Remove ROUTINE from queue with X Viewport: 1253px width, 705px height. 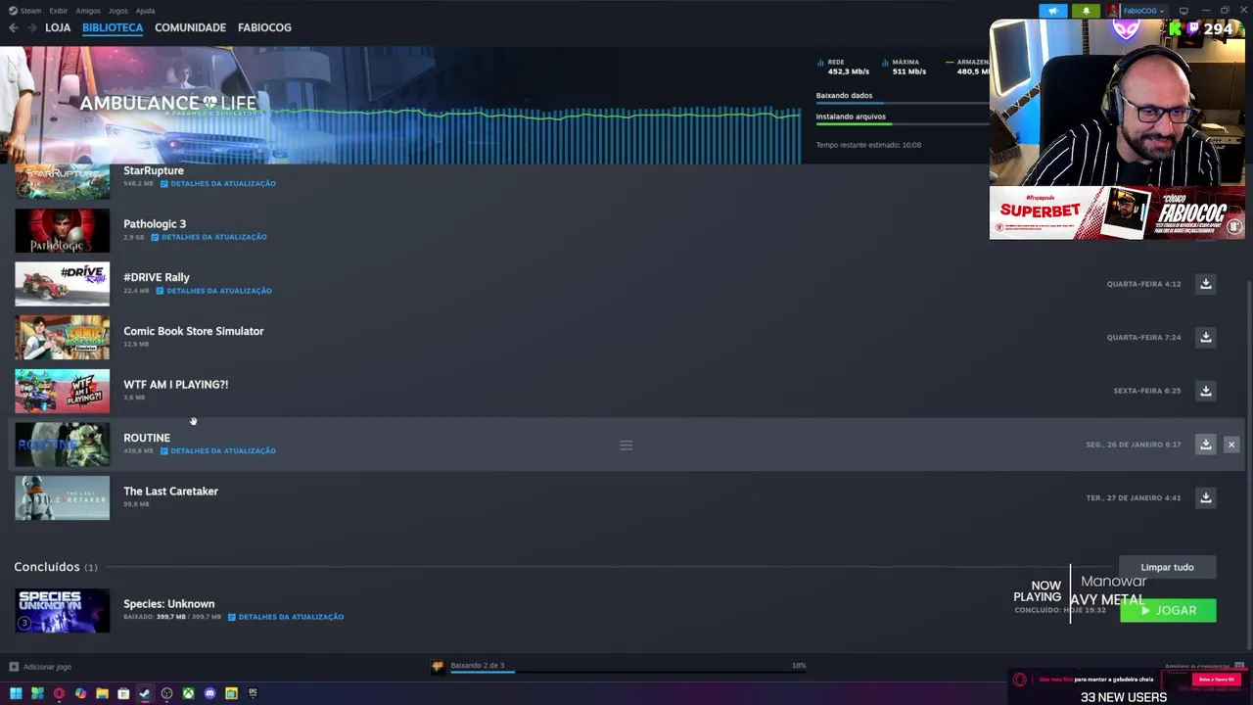click(x=1231, y=445)
